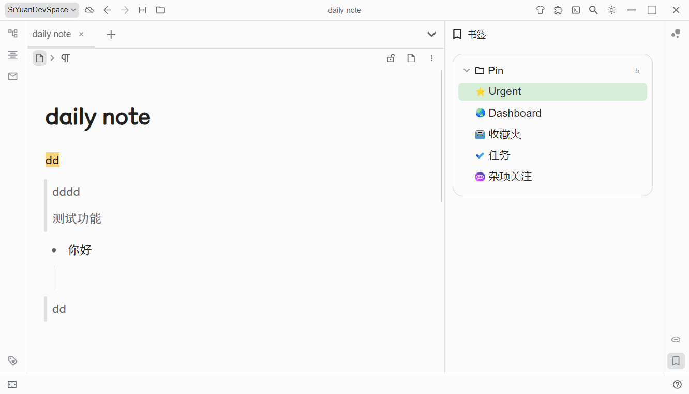
Task: Close the SiYuan window
Action: click(676, 10)
